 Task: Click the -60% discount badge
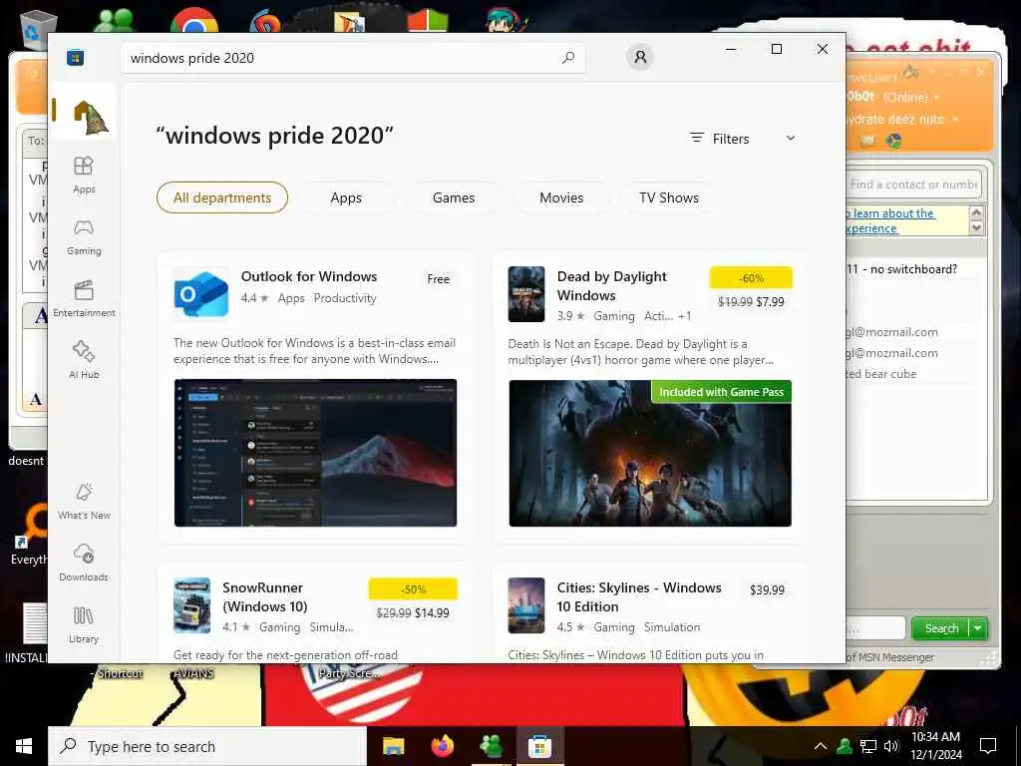click(751, 278)
